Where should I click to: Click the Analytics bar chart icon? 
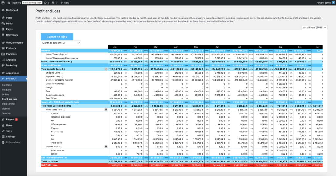pos(3,60)
